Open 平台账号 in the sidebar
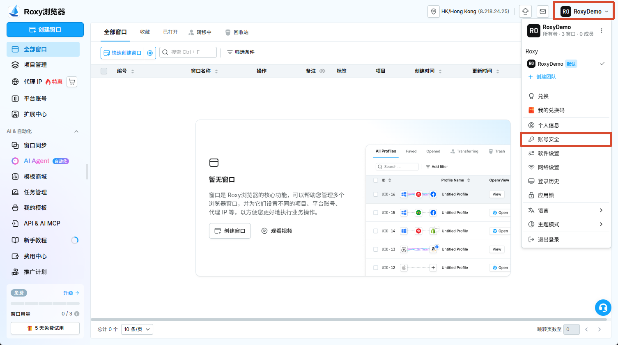The image size is (618, 345). coord(43,99)
